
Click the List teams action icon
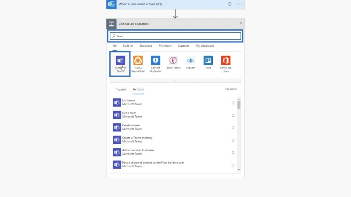[117, 103]
